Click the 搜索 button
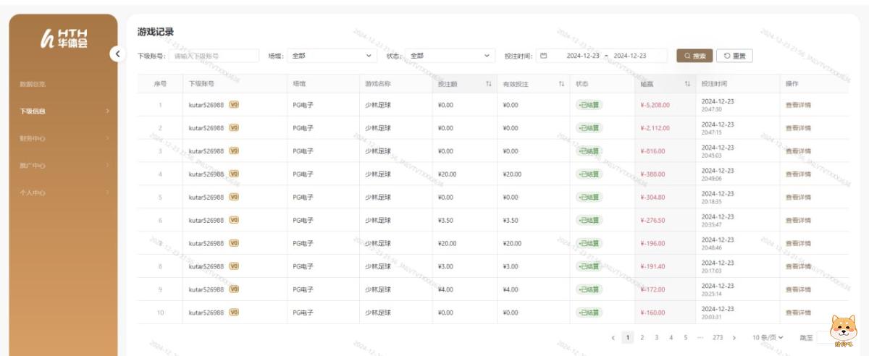The image size is (869, 356). pos(694,56)
